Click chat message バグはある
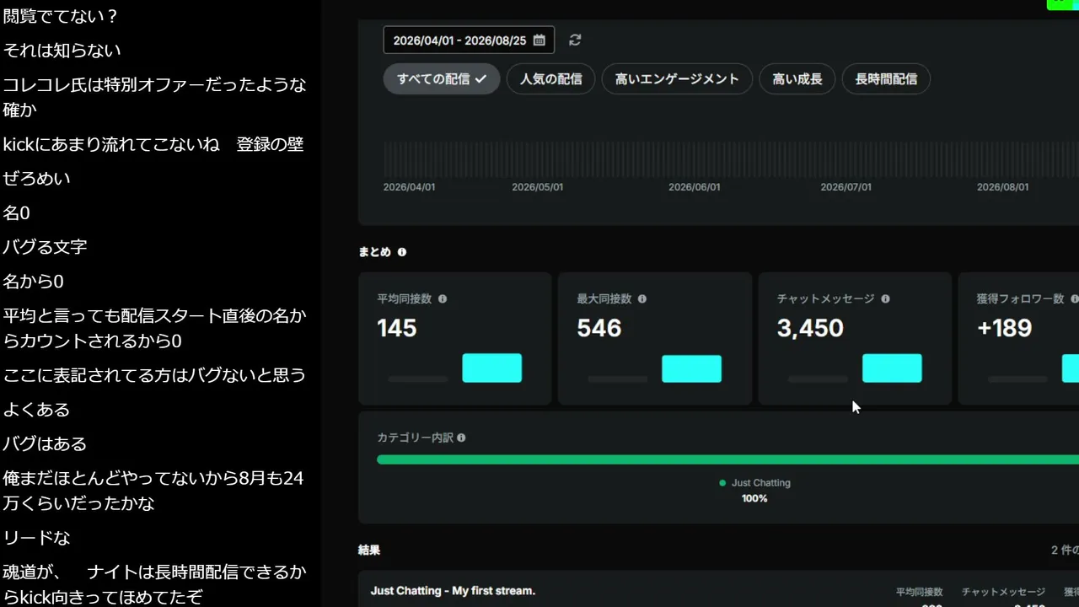The image size is (1079, 607). click(46, 444)
